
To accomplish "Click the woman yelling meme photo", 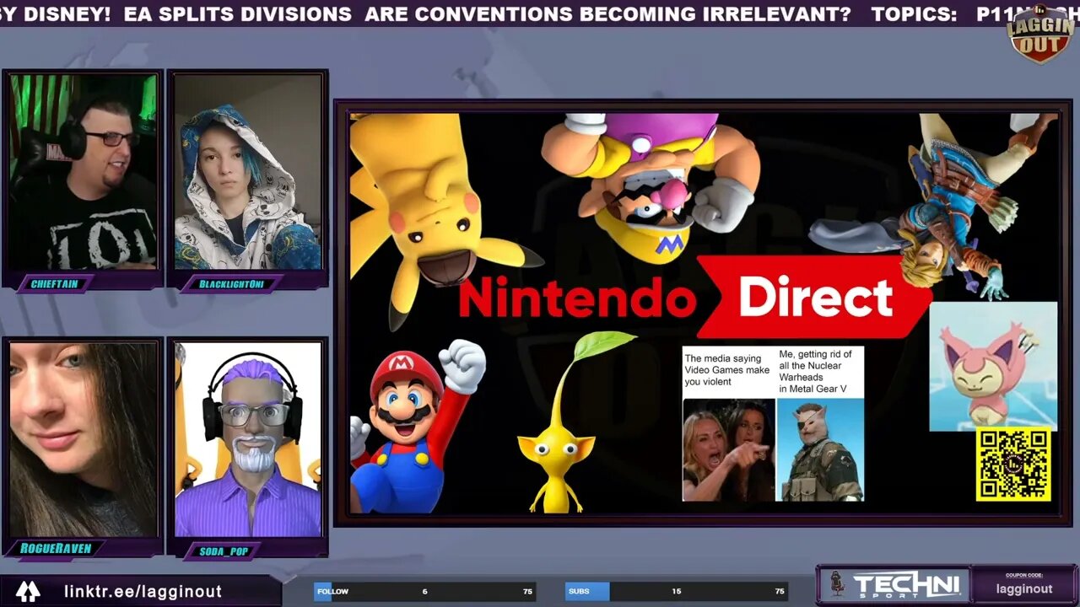I will coord(728,450).
